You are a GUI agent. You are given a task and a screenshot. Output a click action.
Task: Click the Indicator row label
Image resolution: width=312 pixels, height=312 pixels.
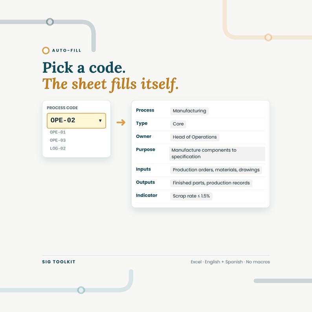click(147, 195)
